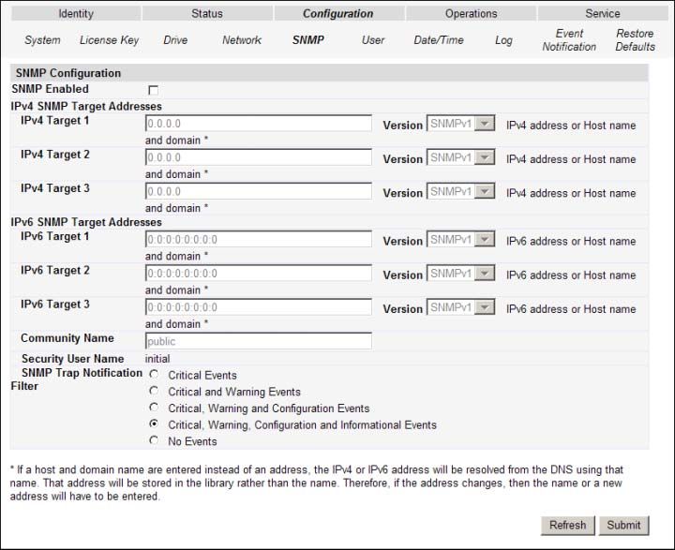The image size is (675, 550).
Task: Open Version dropdown for IPv6 Target 1
Action: click(x=460, y=239)
